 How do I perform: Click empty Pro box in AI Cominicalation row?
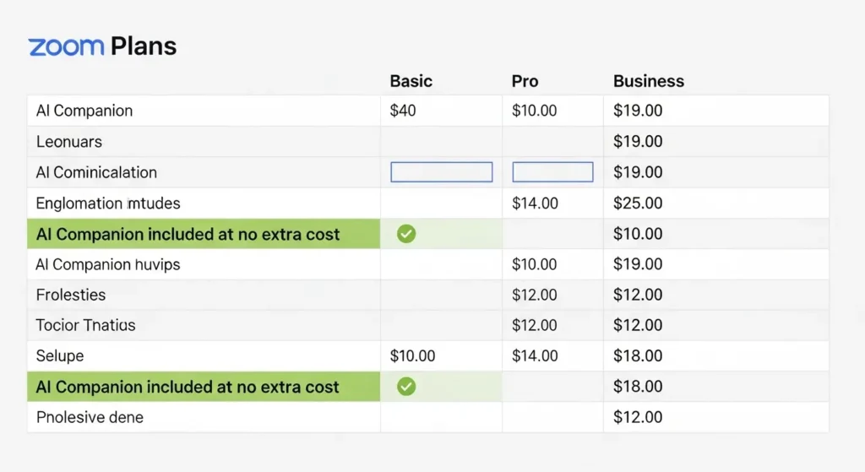[552, 172]
